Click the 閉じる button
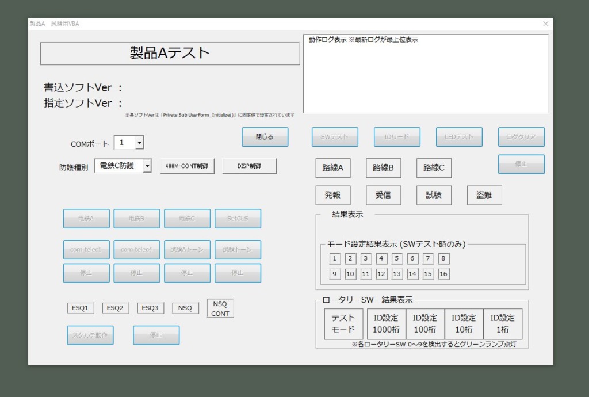The image size is (589, 397). [265, 137]
